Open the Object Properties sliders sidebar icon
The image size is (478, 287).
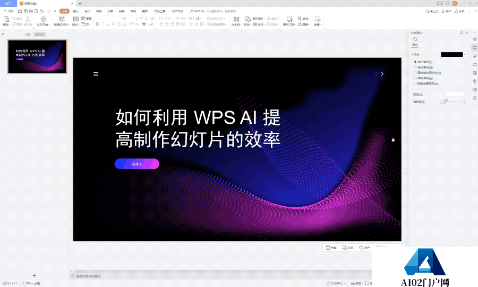[x=475, y=48]
